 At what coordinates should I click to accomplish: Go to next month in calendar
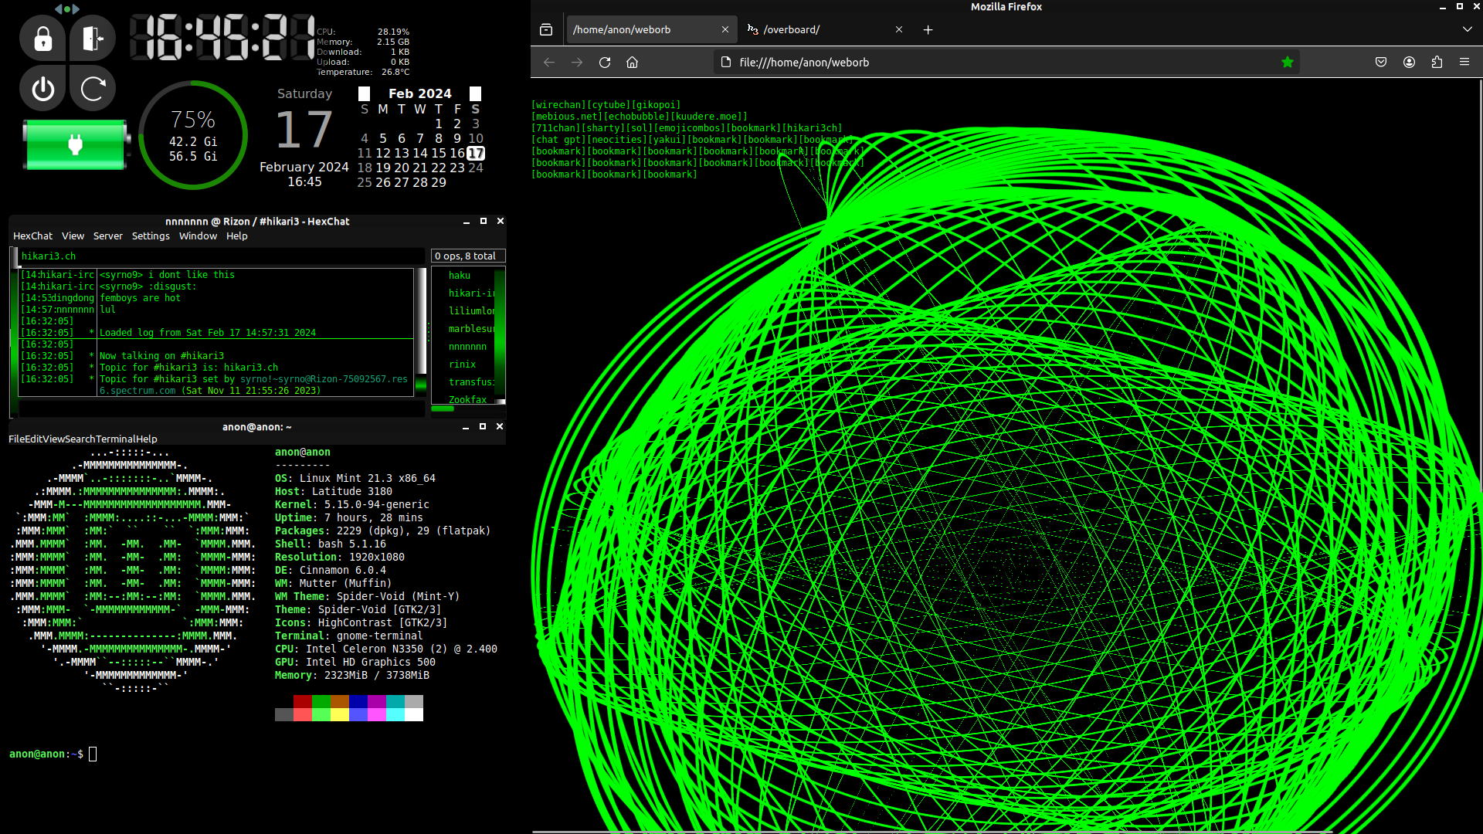[x=476, y=93]
